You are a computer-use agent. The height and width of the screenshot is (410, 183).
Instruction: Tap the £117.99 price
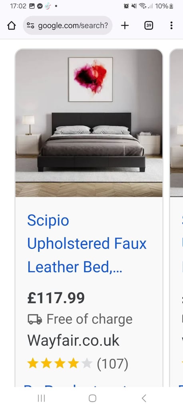click(56, 298)
